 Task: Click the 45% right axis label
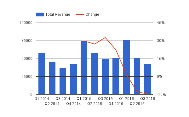pyautogui.click(x=161, y=23)
